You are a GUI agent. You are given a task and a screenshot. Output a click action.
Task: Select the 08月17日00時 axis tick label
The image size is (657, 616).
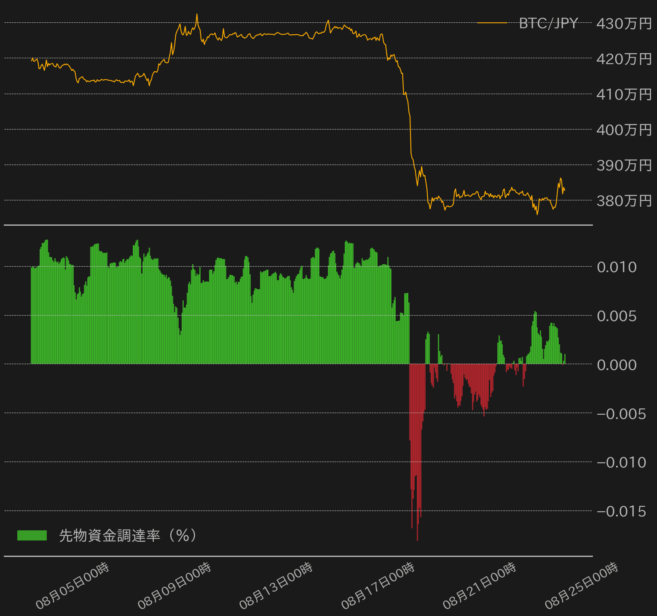[x=378, y=586]
